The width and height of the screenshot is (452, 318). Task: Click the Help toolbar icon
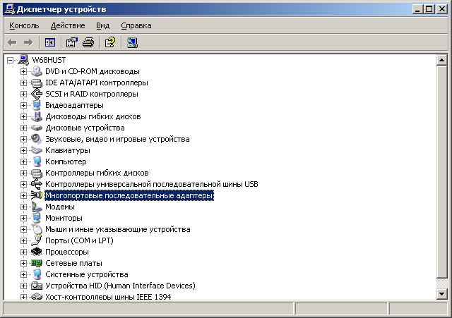[x=109, y=42]
